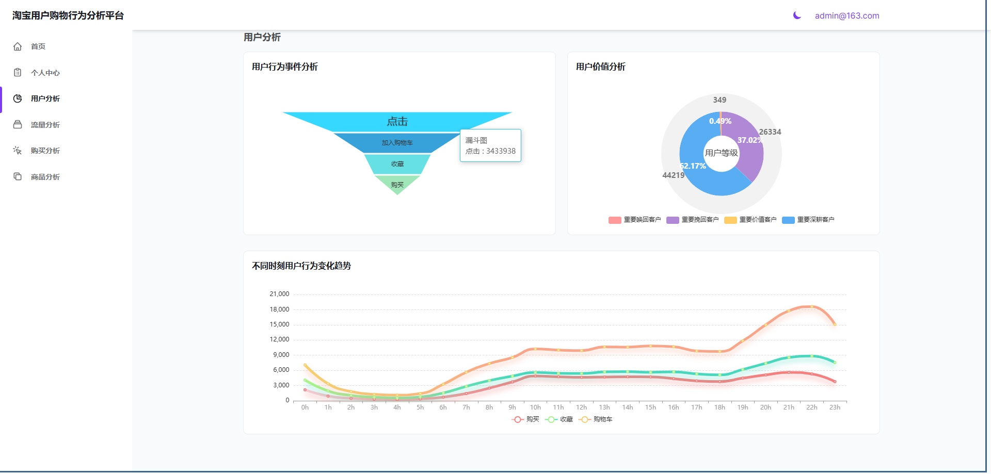991x474 pixels.
Task: Click 淘宝用户购物行为分析平台 title
Action: 68,15
